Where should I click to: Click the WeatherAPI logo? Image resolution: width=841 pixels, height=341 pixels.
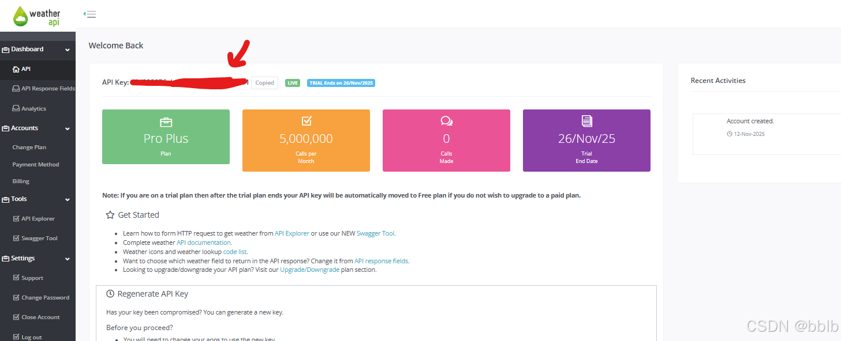click(x=37, y=16)
